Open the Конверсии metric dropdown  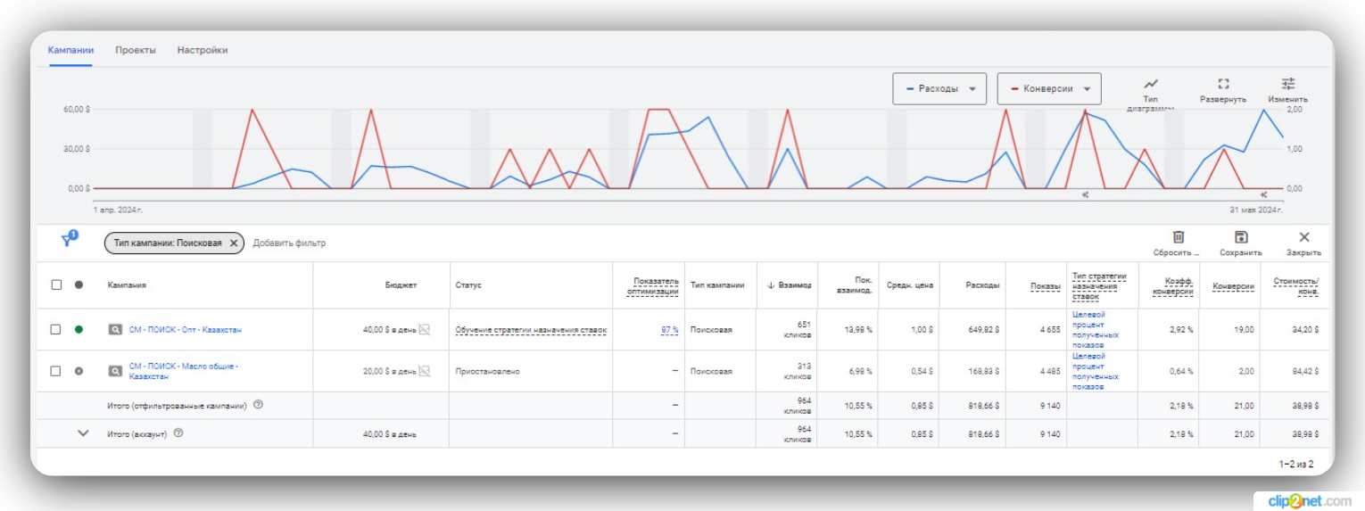pyautogui.click(x=1048, y=89)
